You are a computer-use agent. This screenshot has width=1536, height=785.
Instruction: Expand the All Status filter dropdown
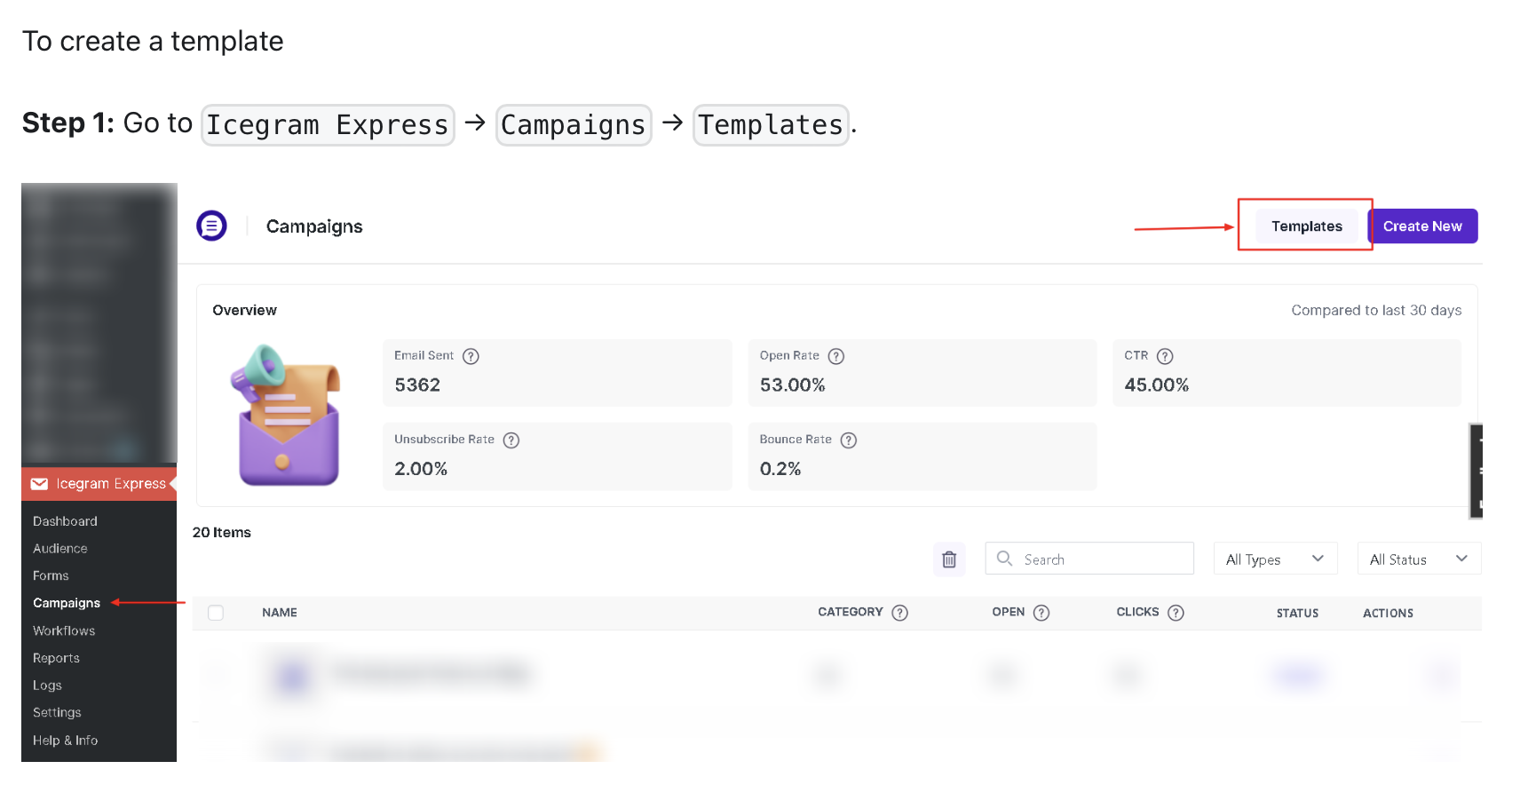tap(1418, 559)
